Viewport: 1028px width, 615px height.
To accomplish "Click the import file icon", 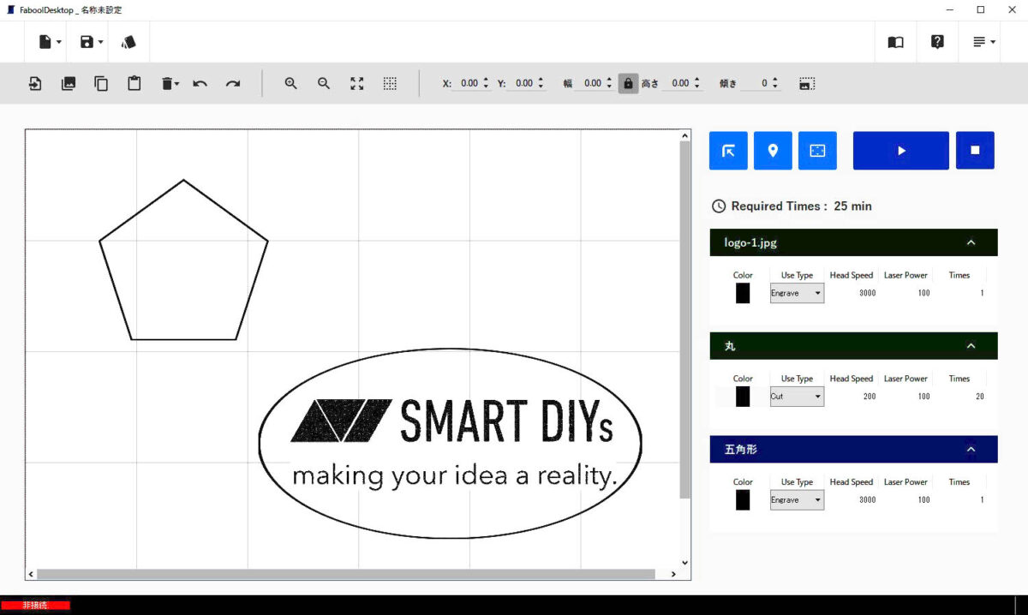I will coord(35,83).
